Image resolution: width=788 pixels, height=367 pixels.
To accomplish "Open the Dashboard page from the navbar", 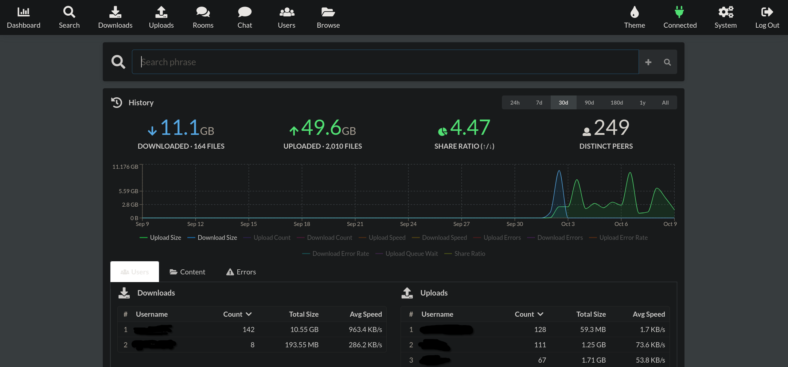I will (x=24, y=17).
